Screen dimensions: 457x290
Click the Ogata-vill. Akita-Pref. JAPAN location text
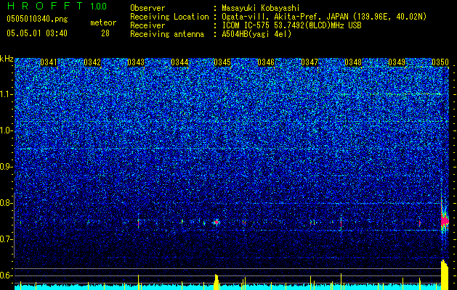324,17
